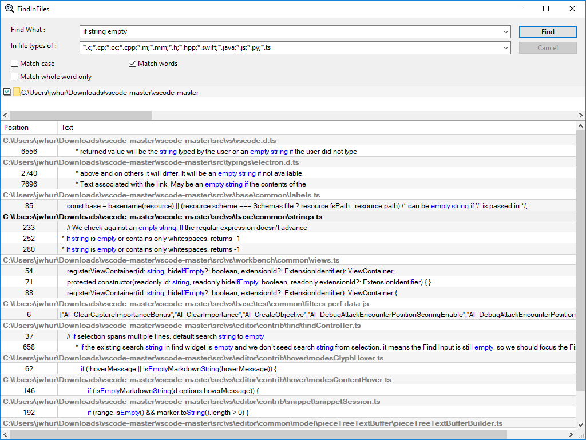Select the bold strings.ts file path row

[288, 217]
